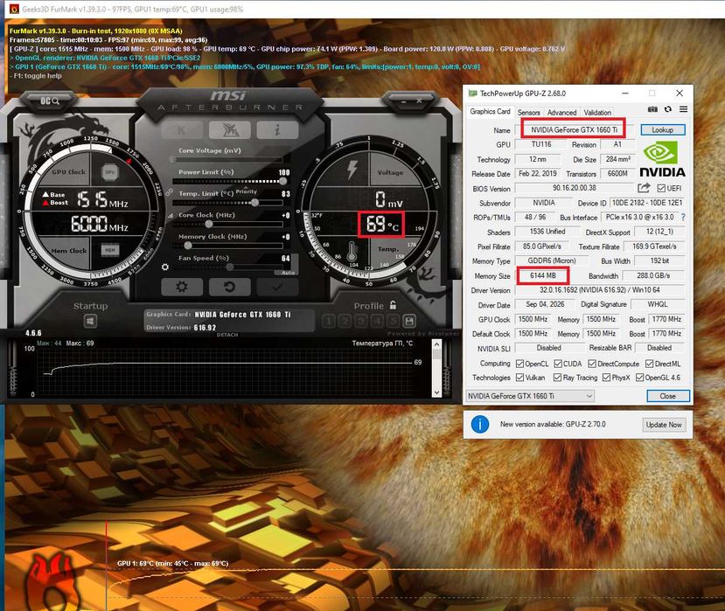Click DETACH on Afterburner monitor
The width and height of the screenshot is (725, 611).
pos(227,335)
